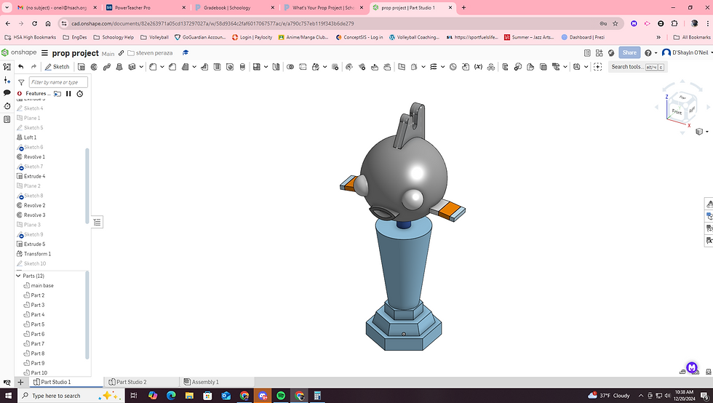Click the Onshape logo link
Screen dimensions: 713x403
[x=19, y=53]
